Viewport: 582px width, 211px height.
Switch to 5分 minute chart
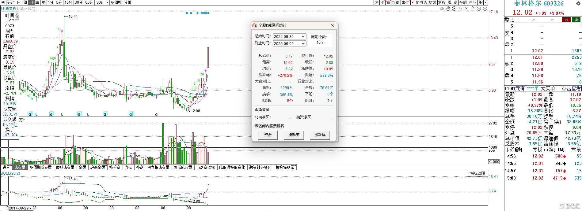59,2
